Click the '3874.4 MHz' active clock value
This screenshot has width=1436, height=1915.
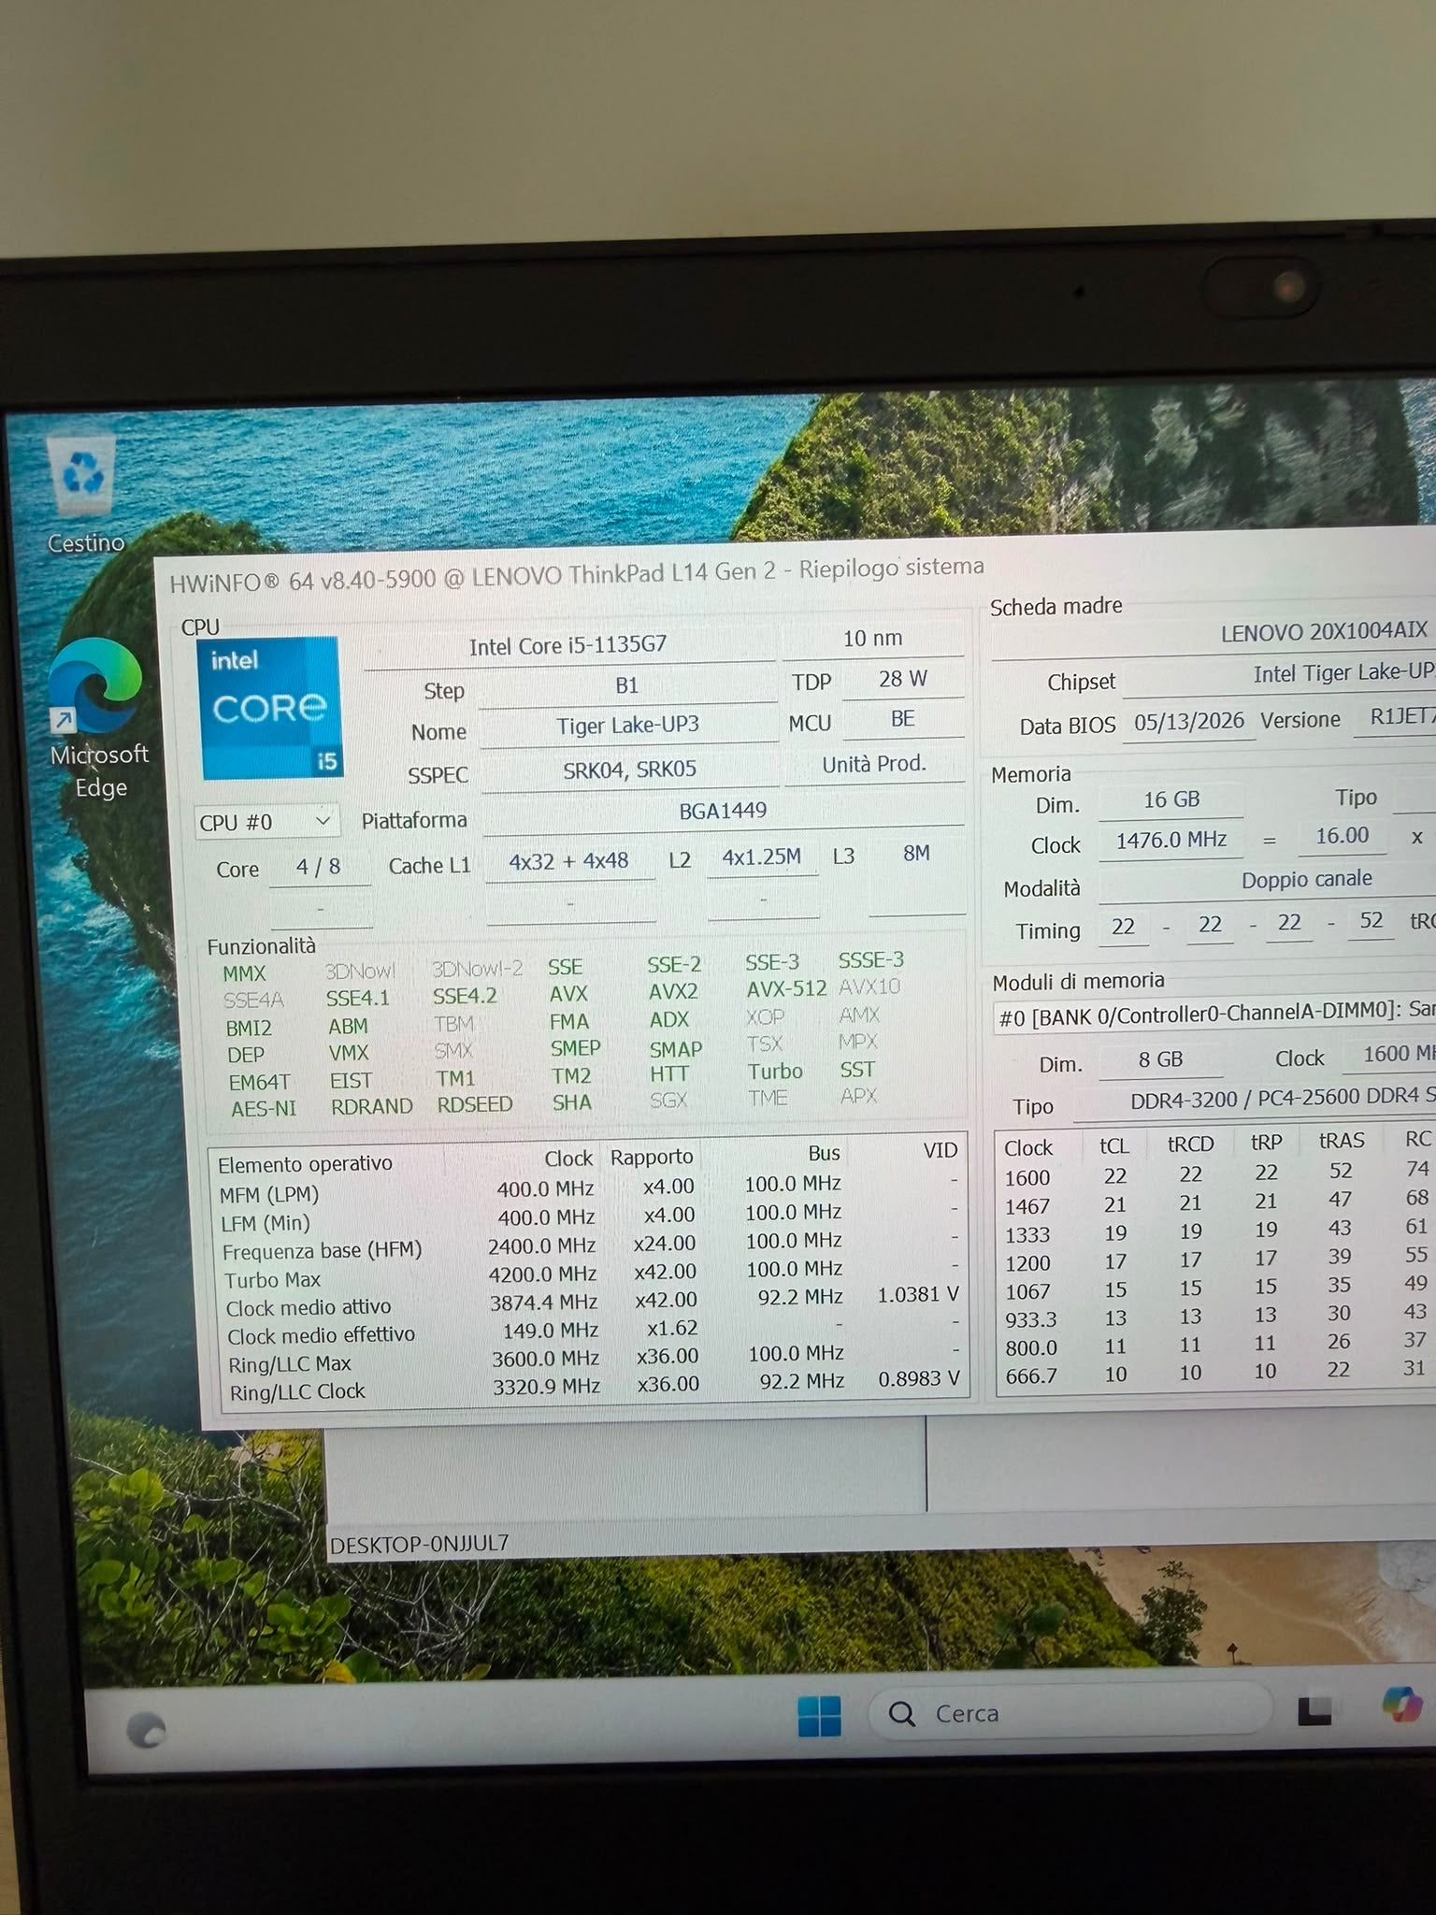coord(543,1302)
